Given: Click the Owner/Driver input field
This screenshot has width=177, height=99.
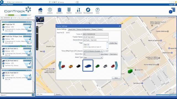Looking at the screenshot, I should pos(96,40).
